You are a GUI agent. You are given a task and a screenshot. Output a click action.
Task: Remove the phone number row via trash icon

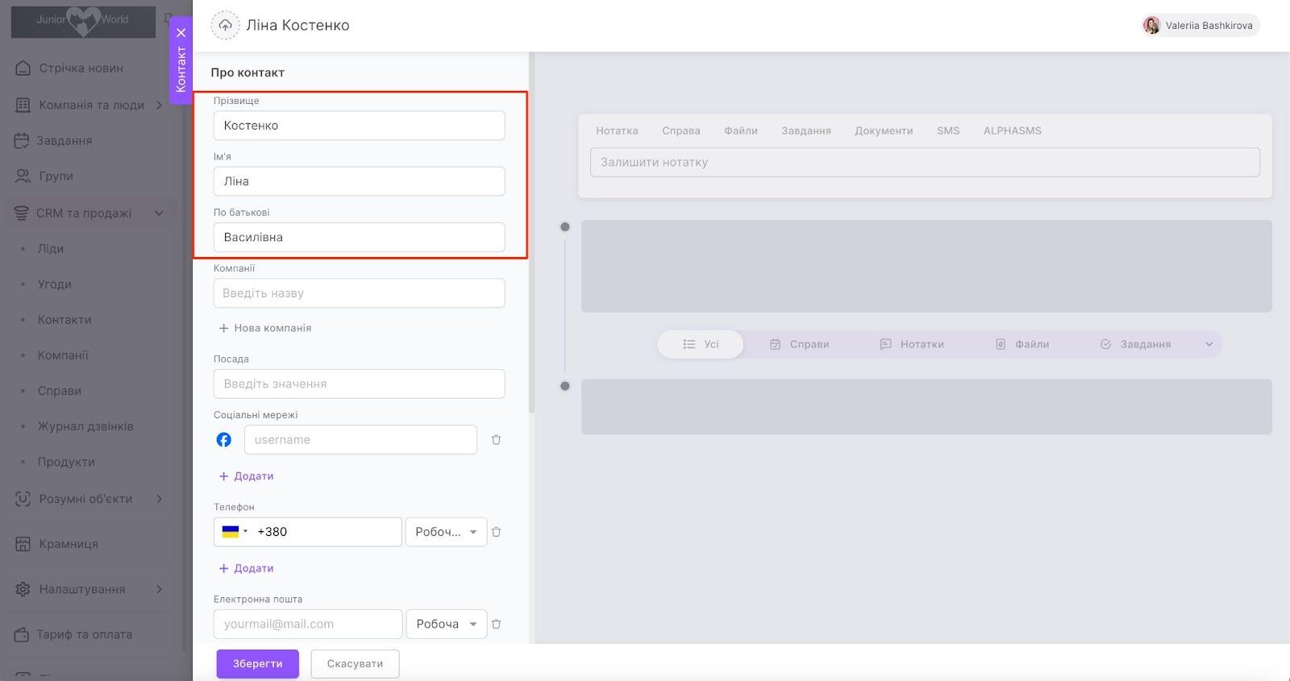pyautogui.click(x=496, y=532)
